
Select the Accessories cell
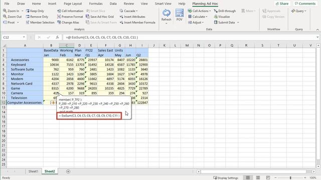[x=25, y=60]
